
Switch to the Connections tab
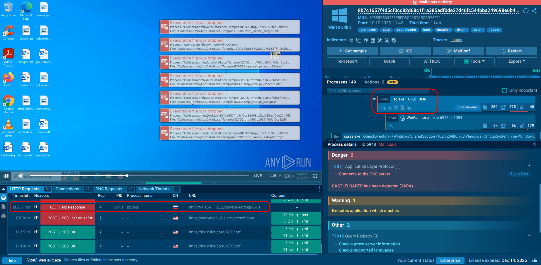pos(67,189)
